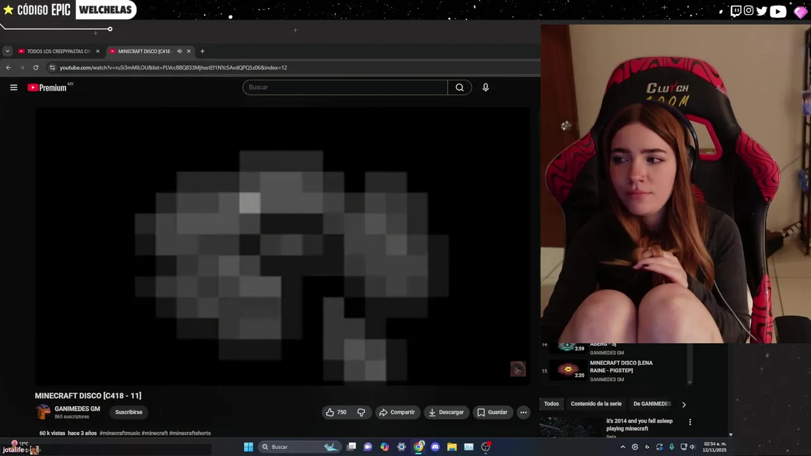Show hidden system tray icons chevron

623,447
